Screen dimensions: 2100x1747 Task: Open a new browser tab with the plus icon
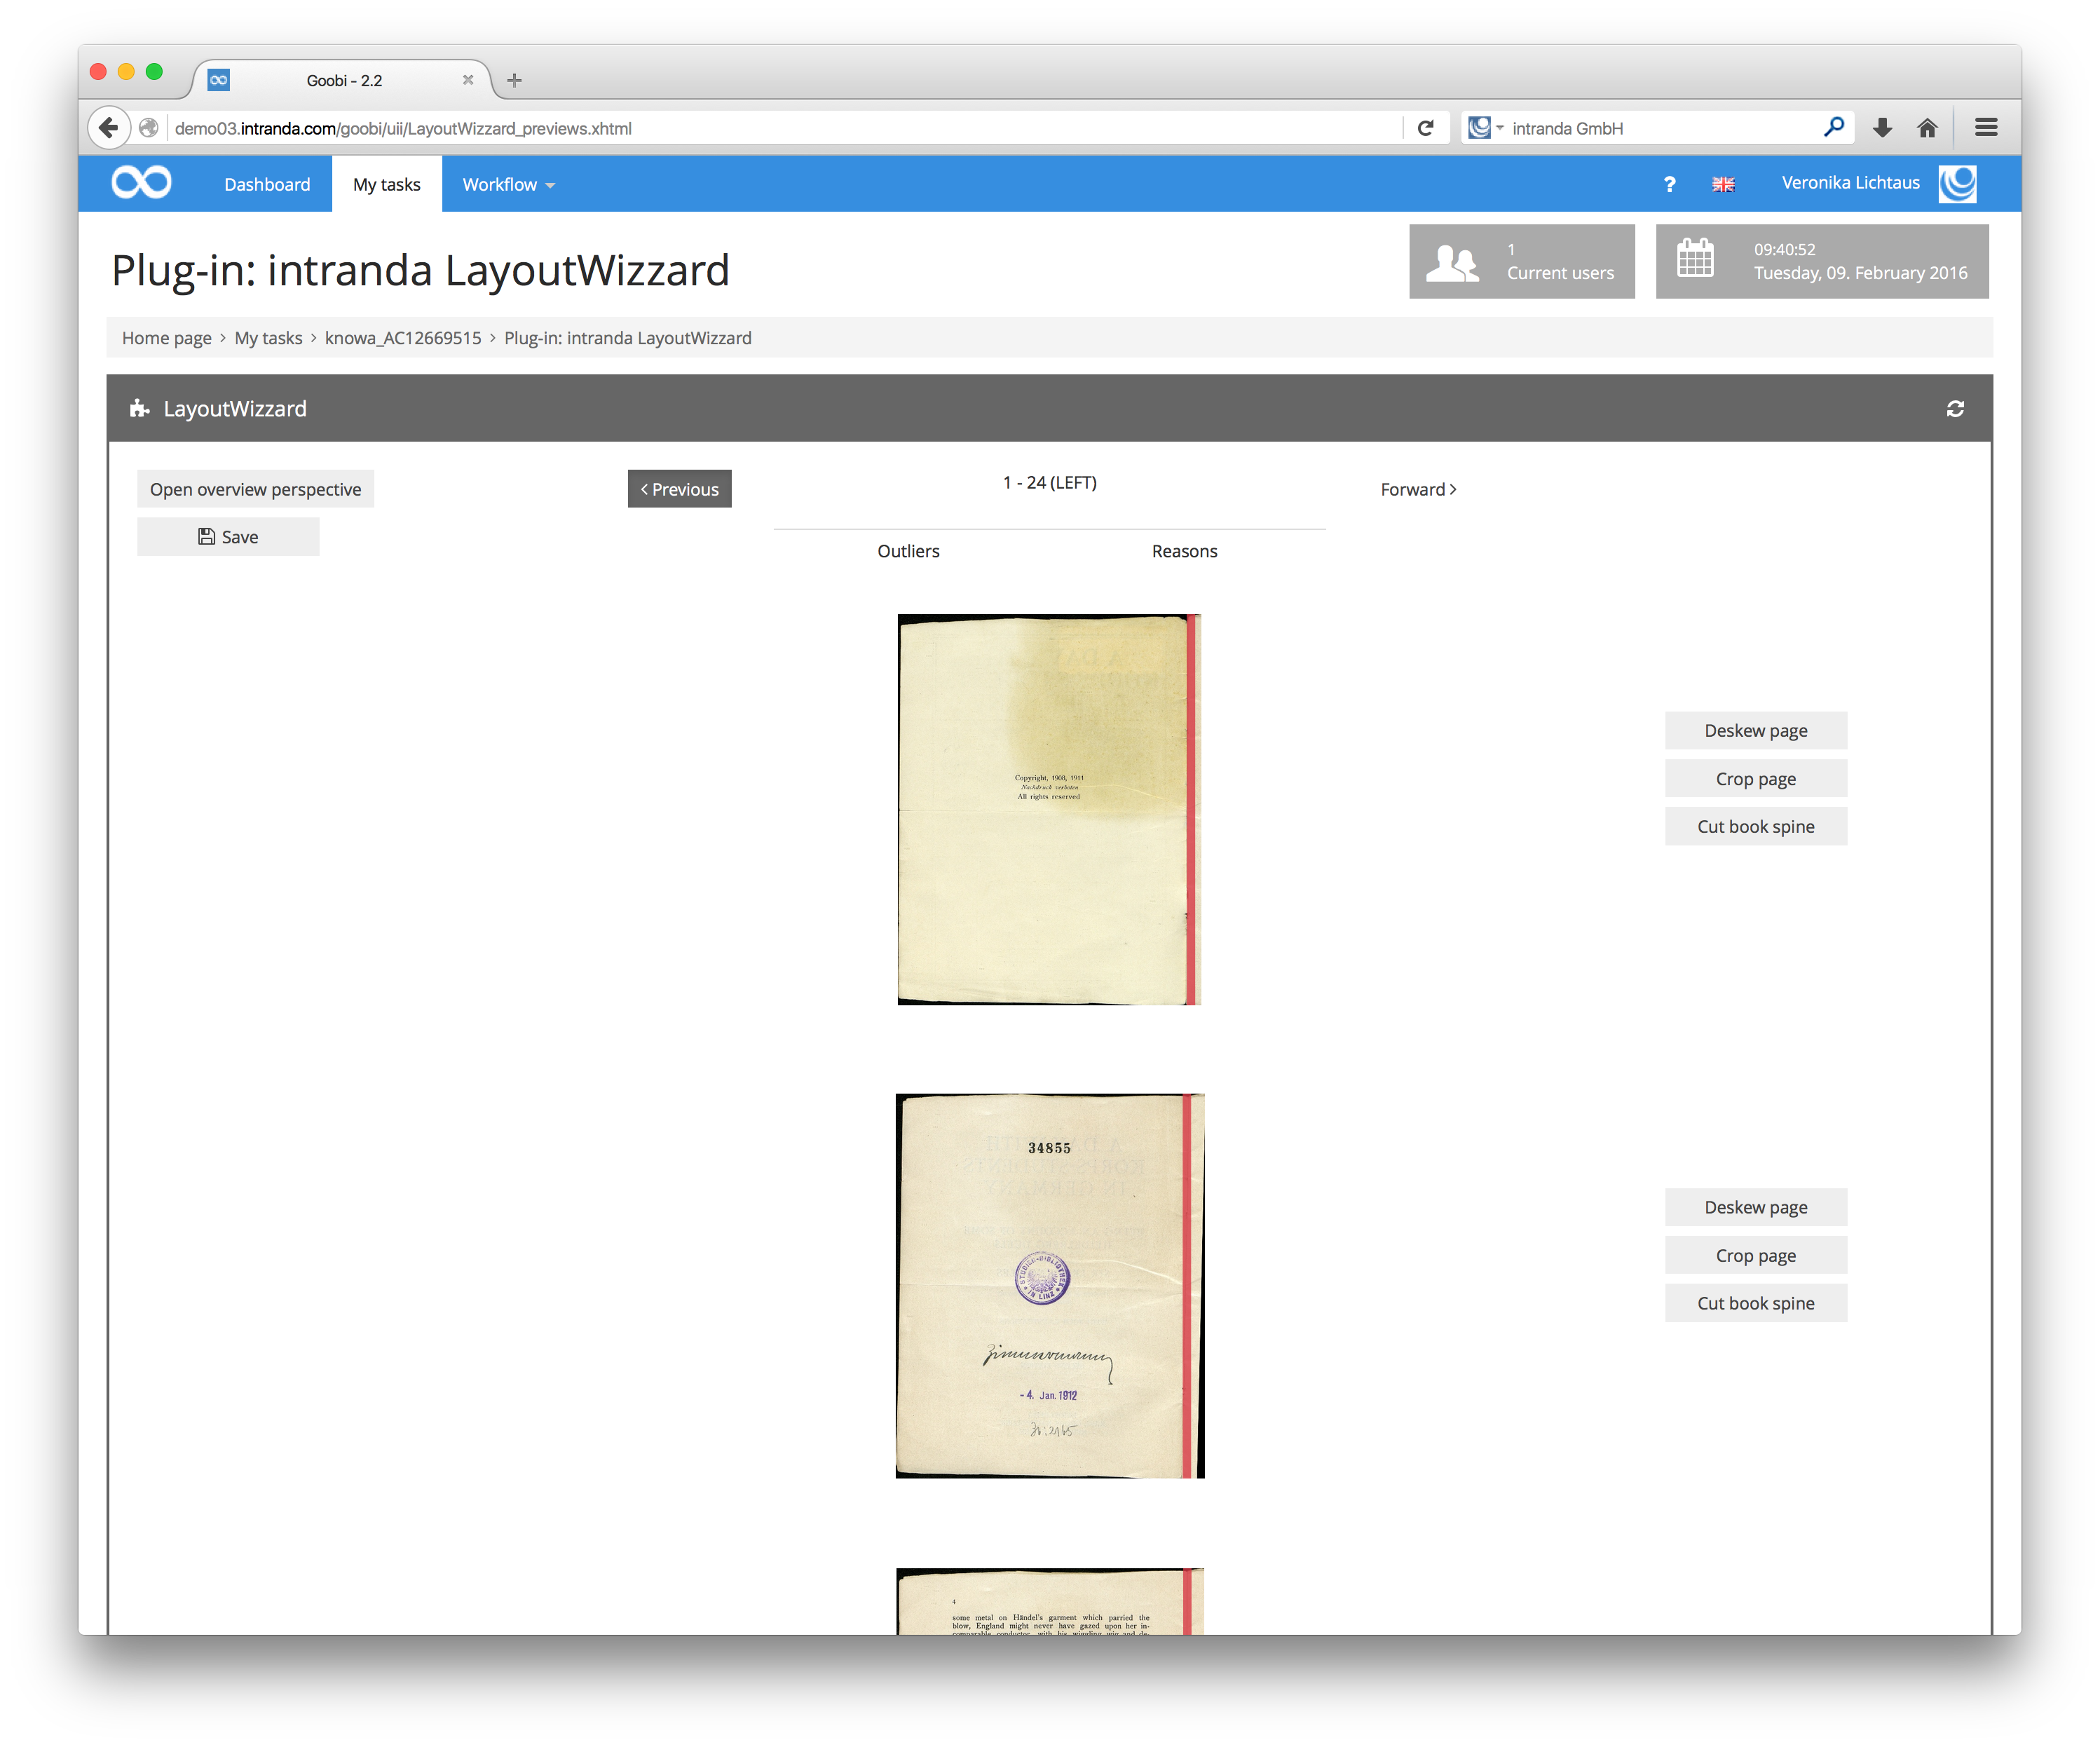pyautogui.click(x=514, y=80)
